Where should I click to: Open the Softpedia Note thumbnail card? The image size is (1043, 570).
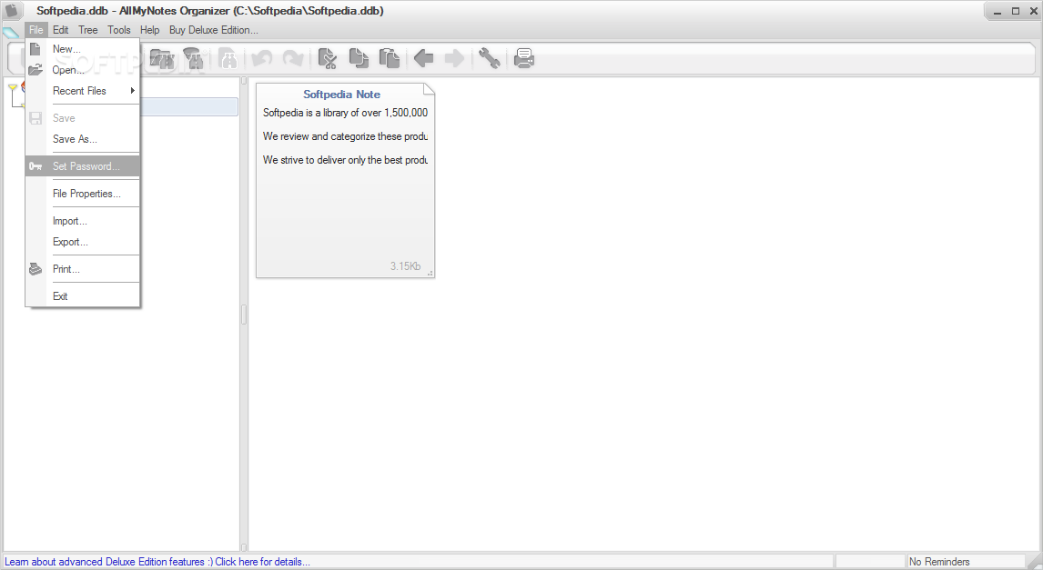[345, 180]
